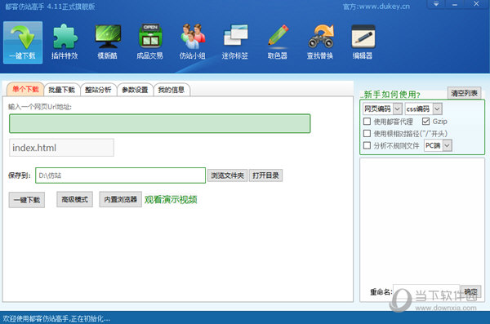490x324 pixels.
Task: Click the 重命名 input field
Action: [426, 292]
